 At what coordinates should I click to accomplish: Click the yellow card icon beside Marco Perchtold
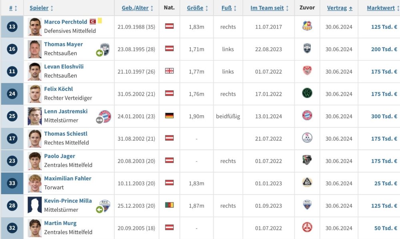(x=100, y=20)
